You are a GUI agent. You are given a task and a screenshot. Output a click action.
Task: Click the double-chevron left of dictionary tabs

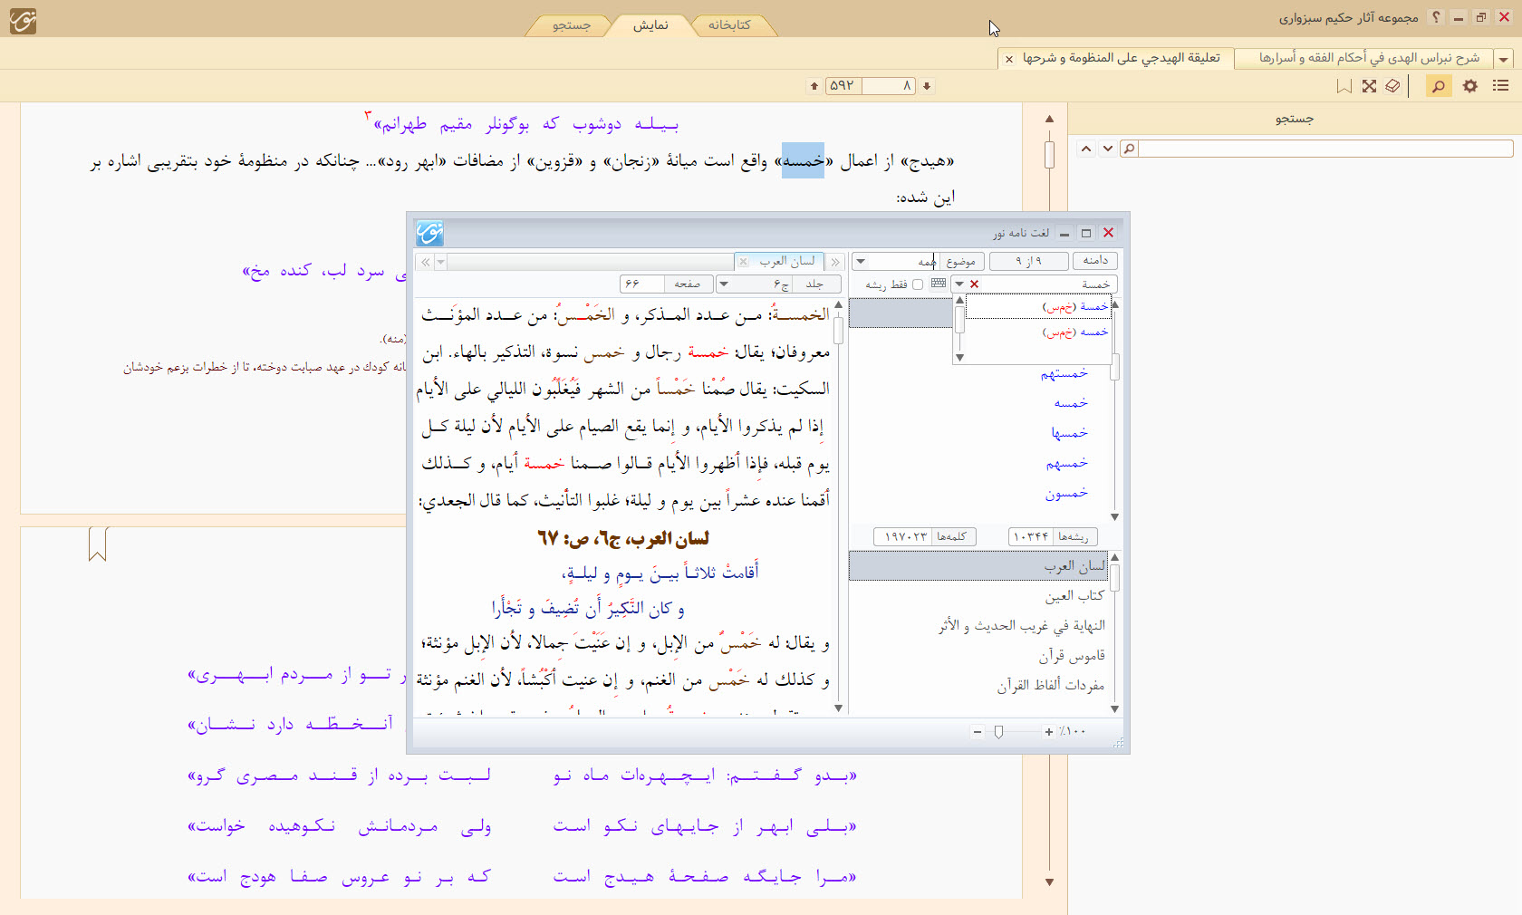[426, 262]
